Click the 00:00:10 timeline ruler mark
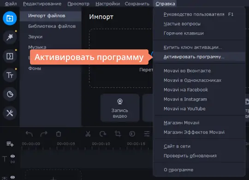Image resolution: width=249 pixels, height=180 pixels. coord(101,144)
